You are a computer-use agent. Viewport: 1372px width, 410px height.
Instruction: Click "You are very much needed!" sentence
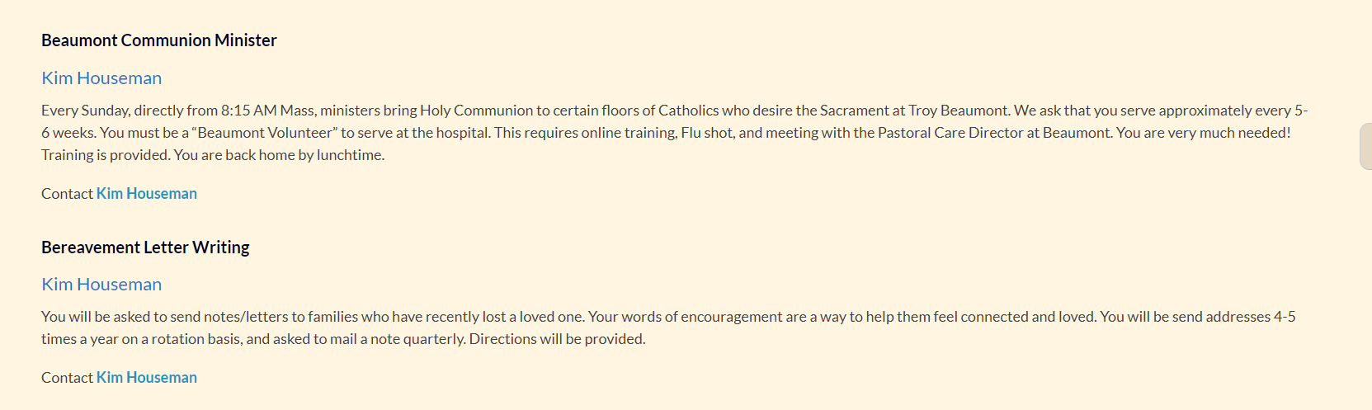pos(1203,133)
